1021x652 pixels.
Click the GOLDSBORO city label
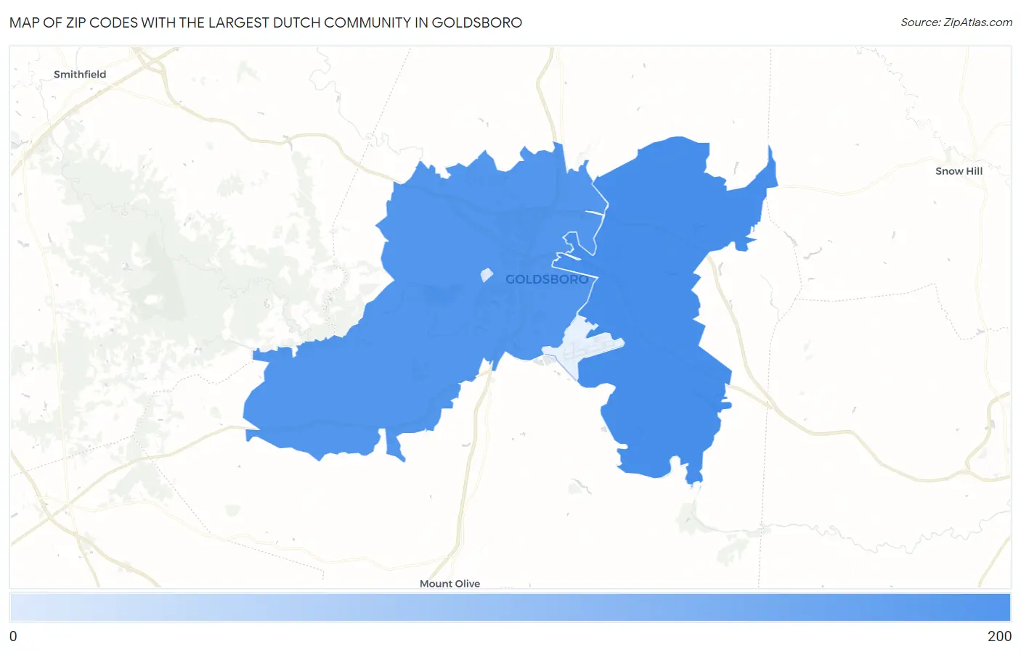tap(547, 279)
